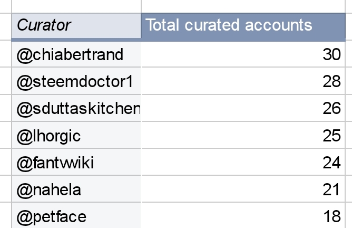
Task: Click the @nahela curator cell
Action: pyautogui.click(x=76, y=189)
